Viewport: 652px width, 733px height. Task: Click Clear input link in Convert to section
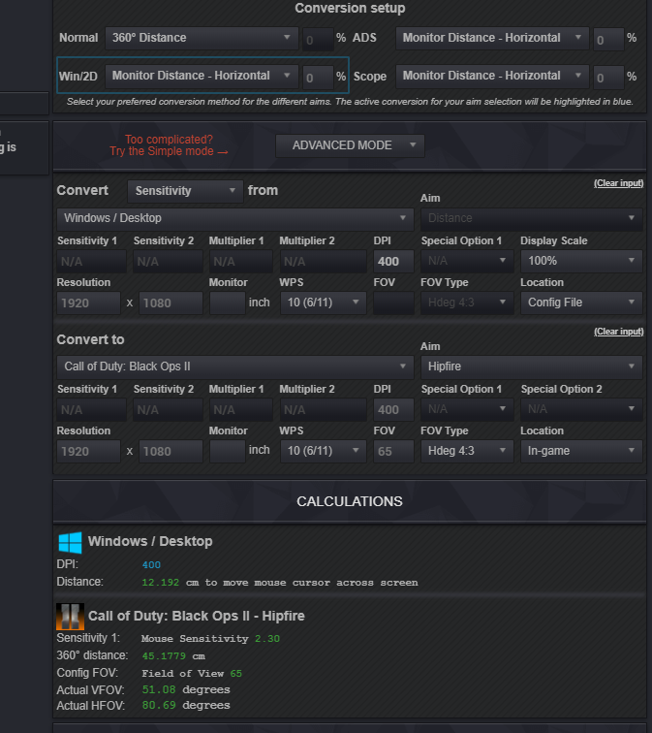click(x=618, y=332)
